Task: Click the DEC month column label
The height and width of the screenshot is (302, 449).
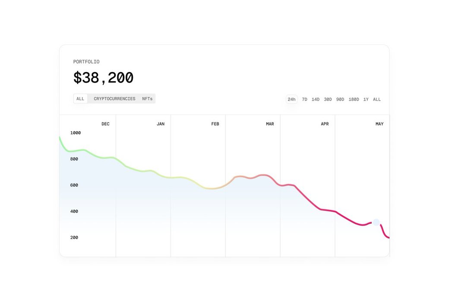Action: 105,124
